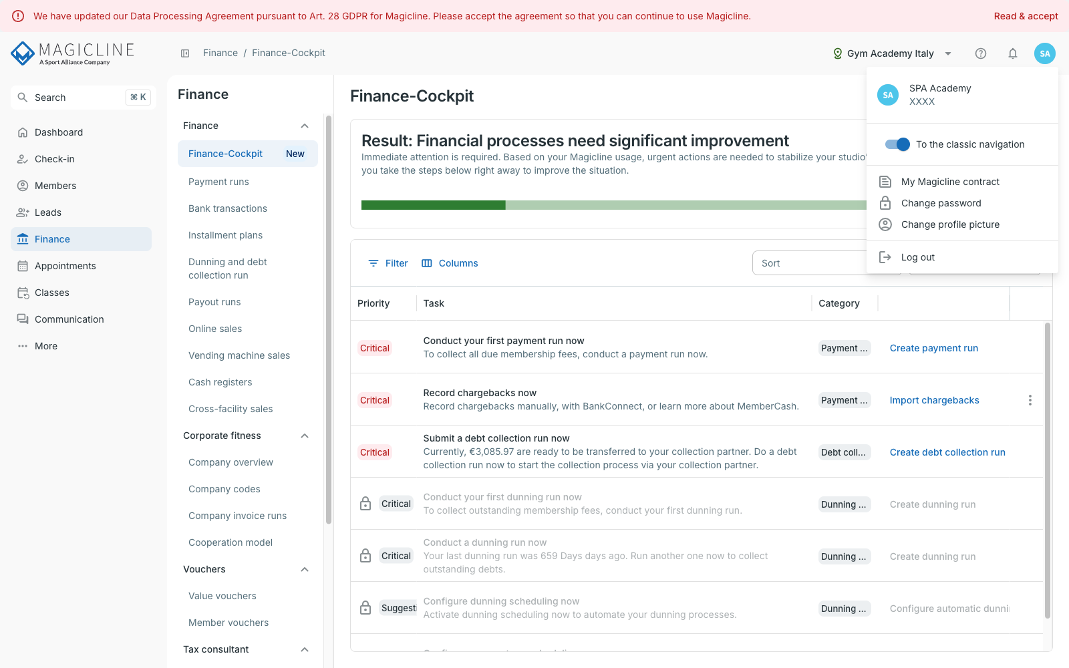1069x668 pixels.
Task: Click the task table vertical scrollbar
Action: (1047, 470)
